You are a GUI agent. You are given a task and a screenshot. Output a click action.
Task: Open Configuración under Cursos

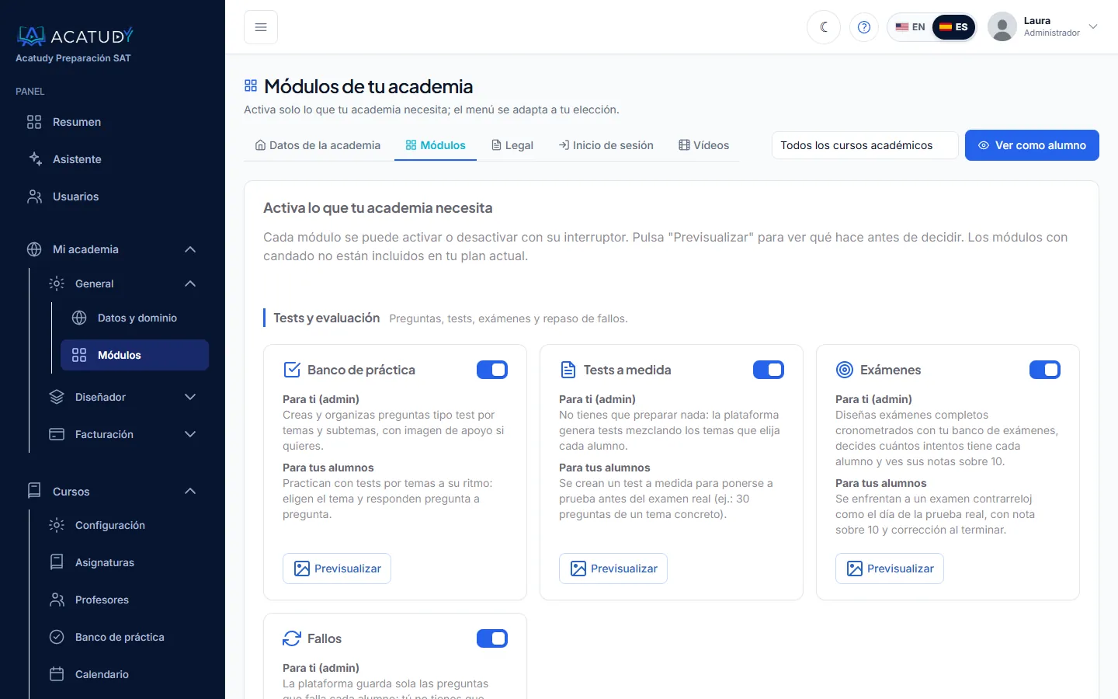[x=123, y=525]
